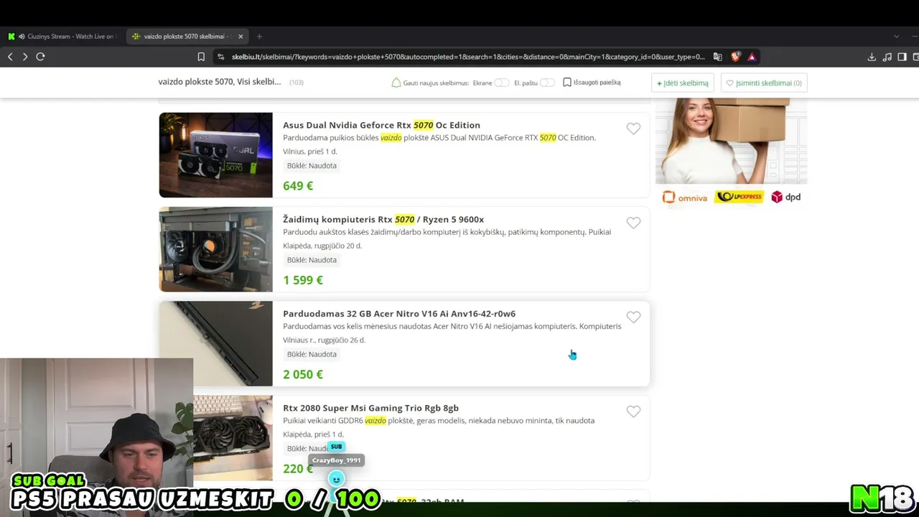The width and height of the screenshot is (919, 517).
Task: Click the 2 050 € price
Action: (303, 374)
